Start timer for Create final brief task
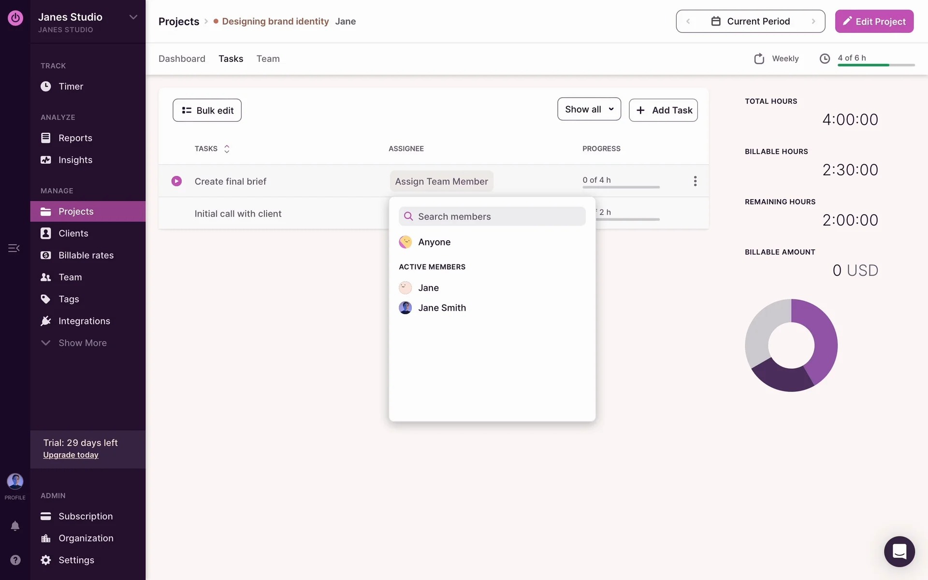 (176, 181)
